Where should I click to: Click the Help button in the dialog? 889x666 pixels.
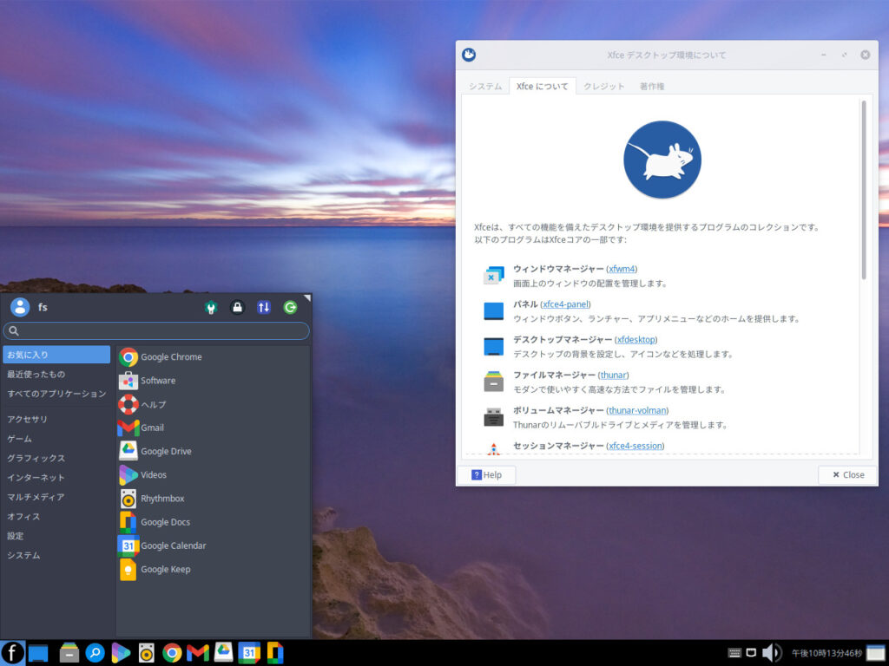pyautogui.click(x=486, y=474)
